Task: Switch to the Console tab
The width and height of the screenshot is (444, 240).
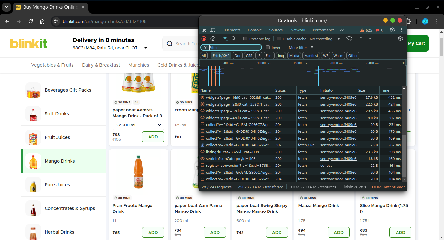Action: coord(255,30)
